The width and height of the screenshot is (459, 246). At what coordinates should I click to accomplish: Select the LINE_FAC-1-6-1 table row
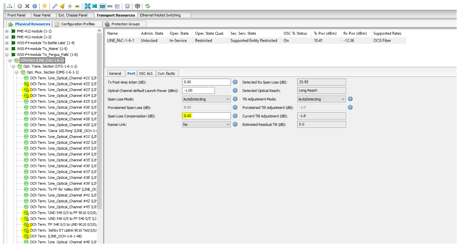(255, 40)
